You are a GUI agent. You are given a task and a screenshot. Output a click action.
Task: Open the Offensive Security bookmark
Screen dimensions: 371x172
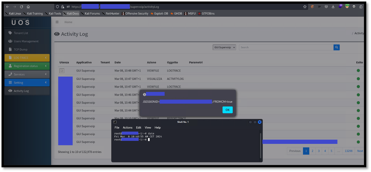point(135,14)
